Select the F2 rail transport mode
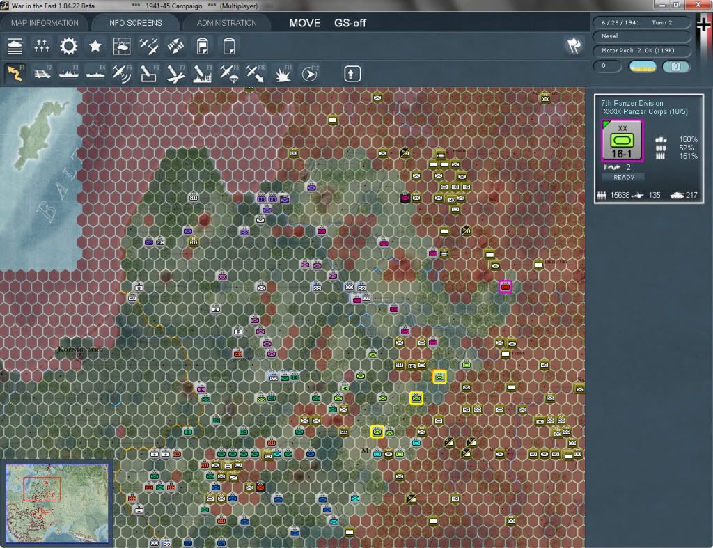 42,74
